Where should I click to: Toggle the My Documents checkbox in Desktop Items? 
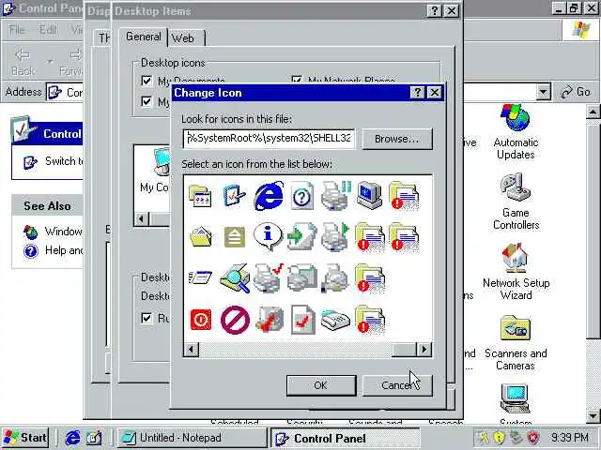146,81
